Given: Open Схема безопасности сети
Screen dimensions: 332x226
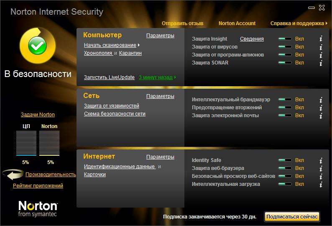Looking at the screenshot, I should [115, 114].
